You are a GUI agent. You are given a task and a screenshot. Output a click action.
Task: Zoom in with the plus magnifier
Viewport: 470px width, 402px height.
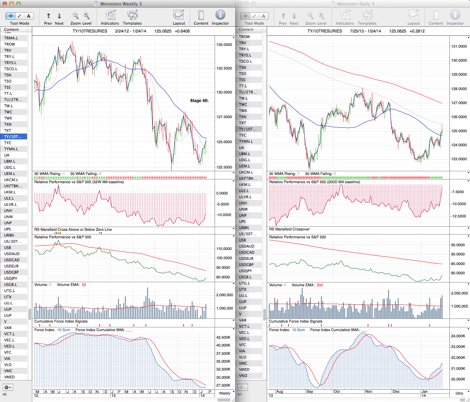86,16
